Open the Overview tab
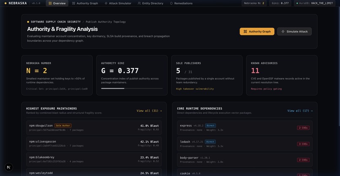The image size is (340, 176). (x=57, y=3)
